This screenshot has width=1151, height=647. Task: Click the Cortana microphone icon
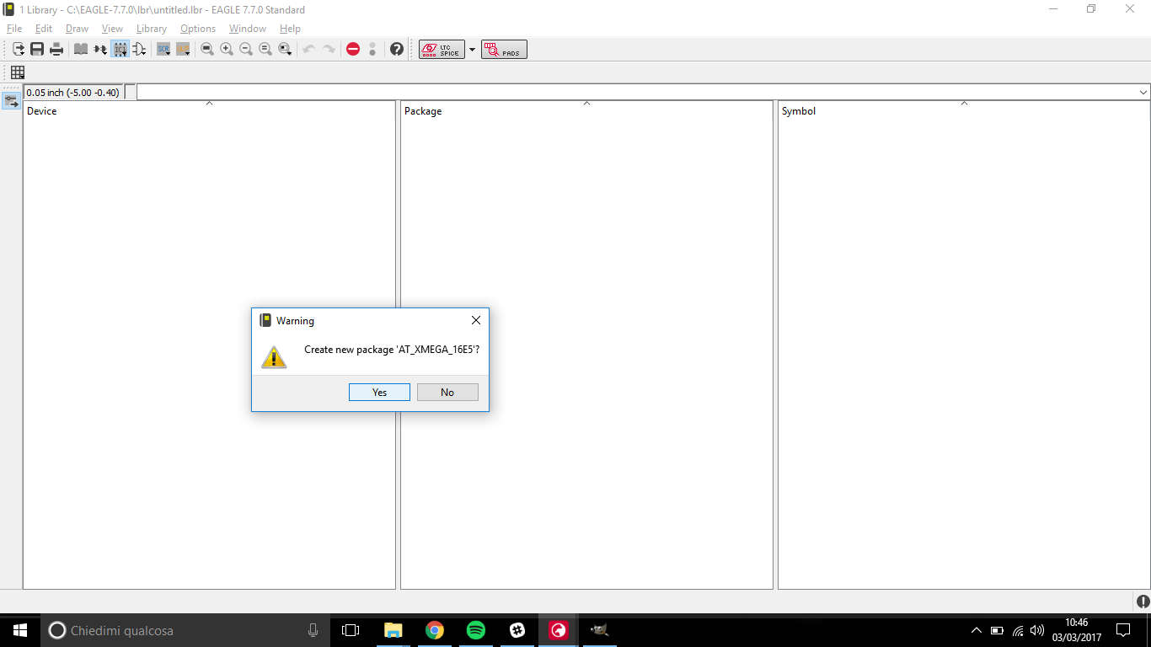point(313,630)
